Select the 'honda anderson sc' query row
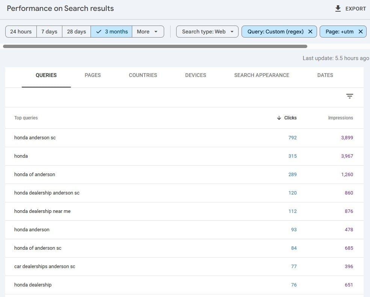Screen dimensions: 370x297 pyautogui.click(x=184, y=138)
